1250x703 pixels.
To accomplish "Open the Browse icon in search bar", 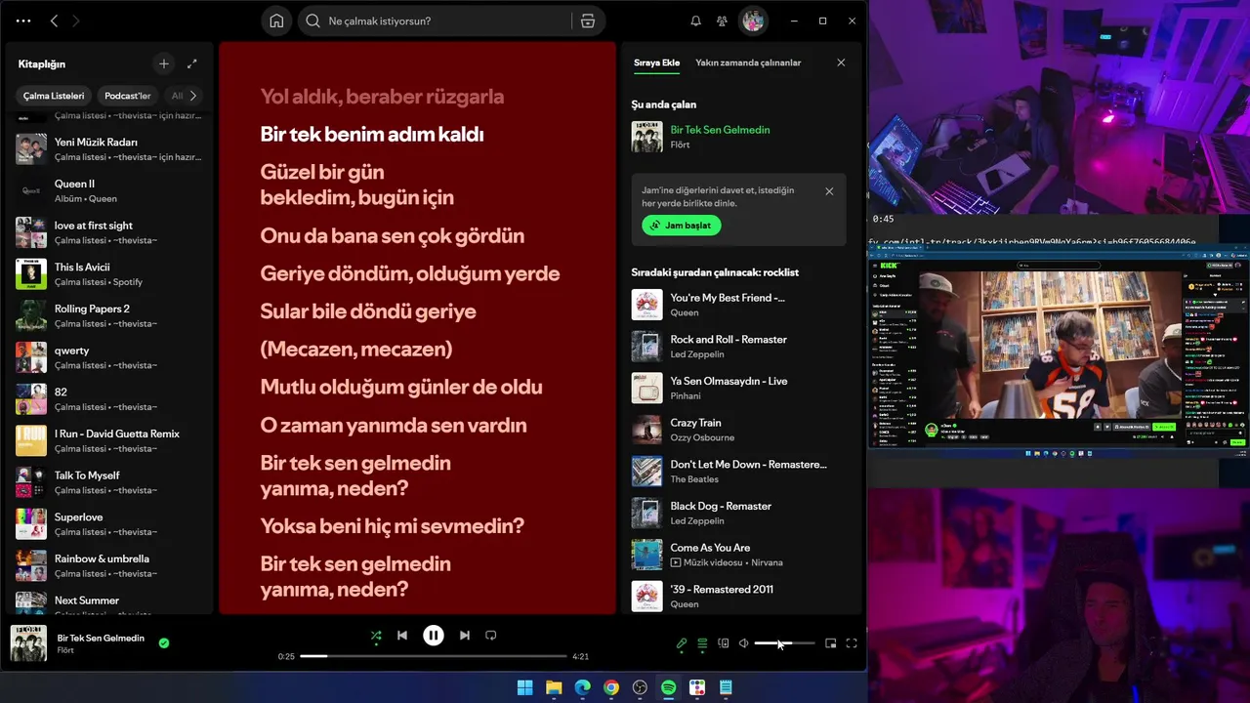I will point(587,21).
